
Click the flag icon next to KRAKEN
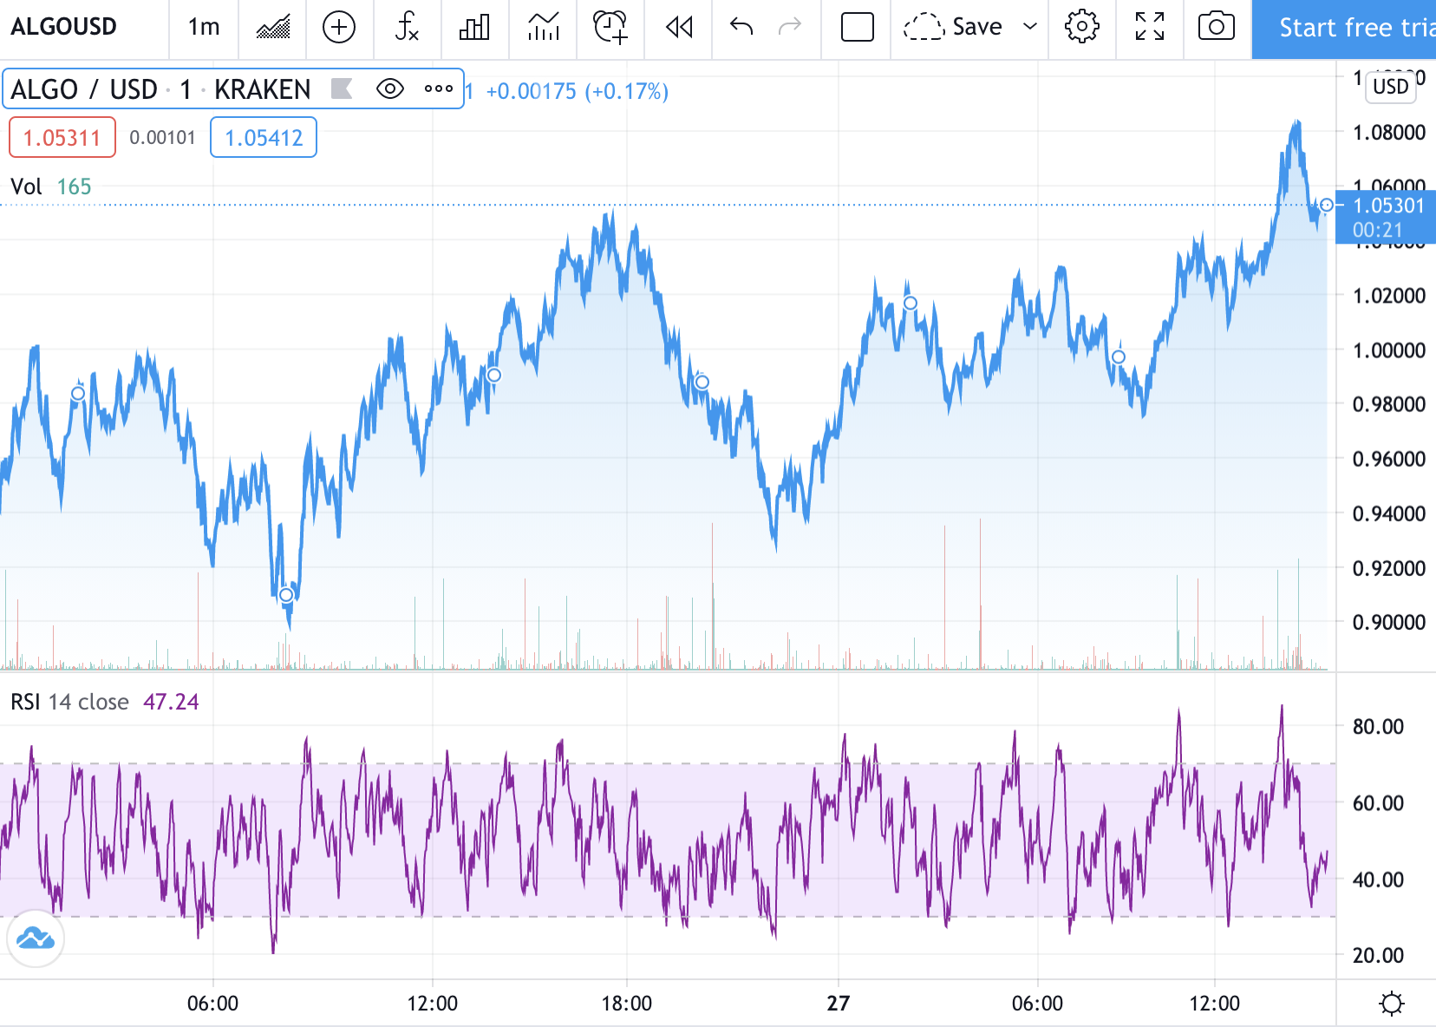[x=342, y=88]
